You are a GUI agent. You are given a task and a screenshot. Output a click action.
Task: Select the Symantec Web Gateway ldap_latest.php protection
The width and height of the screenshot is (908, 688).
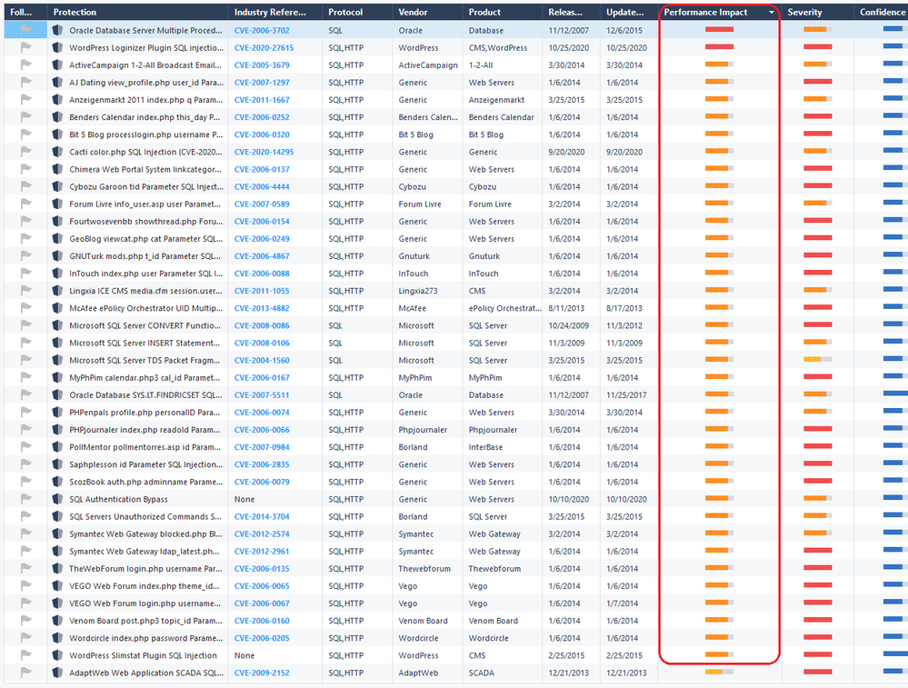coord(145,552)
